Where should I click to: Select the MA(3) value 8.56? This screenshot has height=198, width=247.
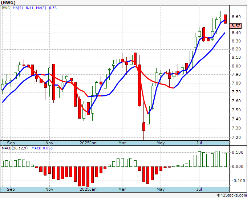coord(53,8)
